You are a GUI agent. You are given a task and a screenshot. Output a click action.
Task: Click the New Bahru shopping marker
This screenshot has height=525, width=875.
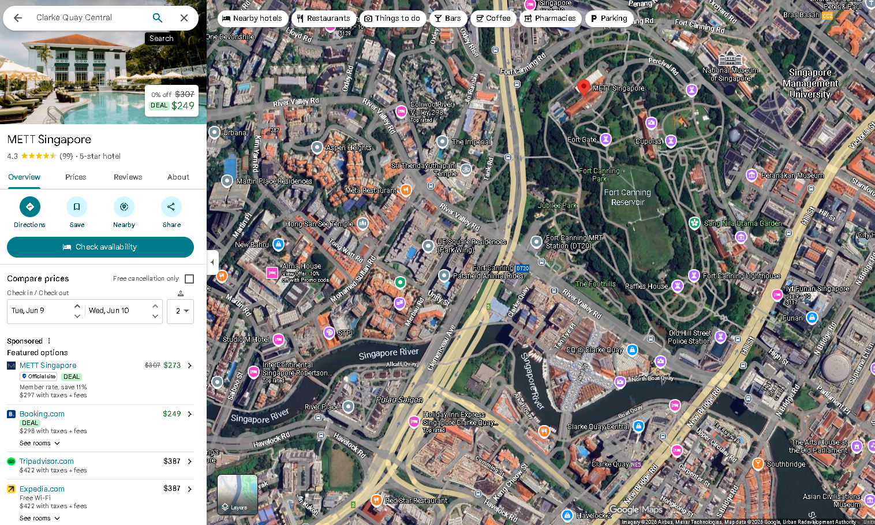(x=278, y=244)
